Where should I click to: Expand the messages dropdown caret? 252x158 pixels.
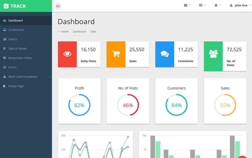click(190, 5)
